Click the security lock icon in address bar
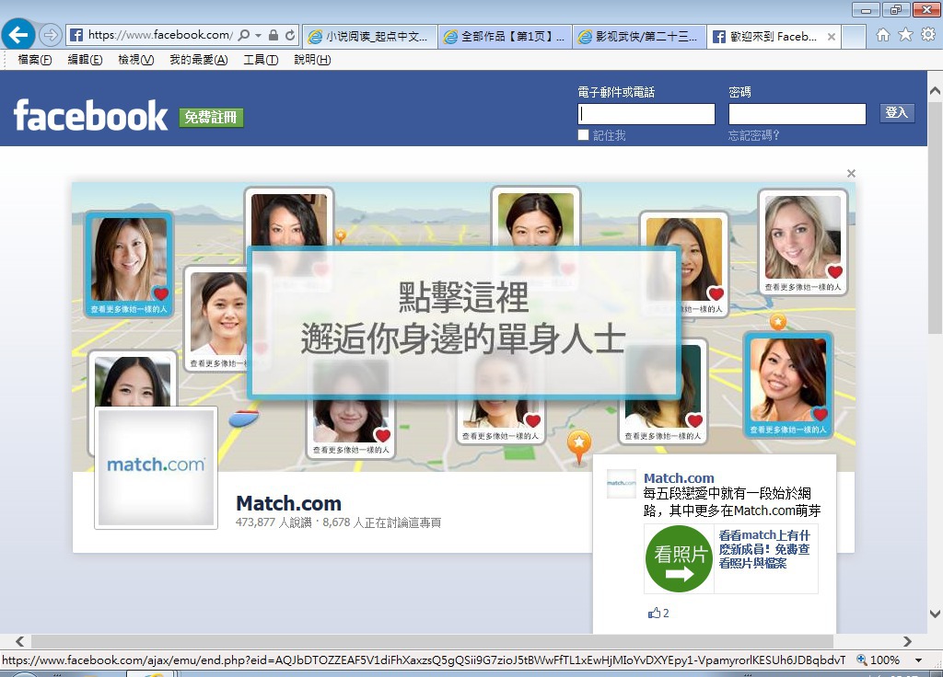The width and height of the screenshot is (943, 677). pyautogui.click(x=273, y=36)
